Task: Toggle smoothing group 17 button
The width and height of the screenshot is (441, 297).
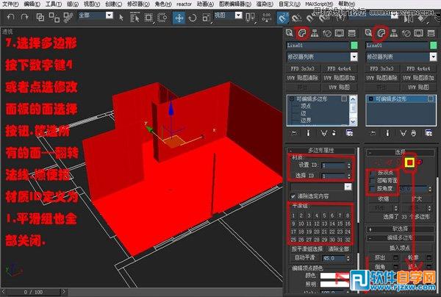Action: [x=293, y=232]
